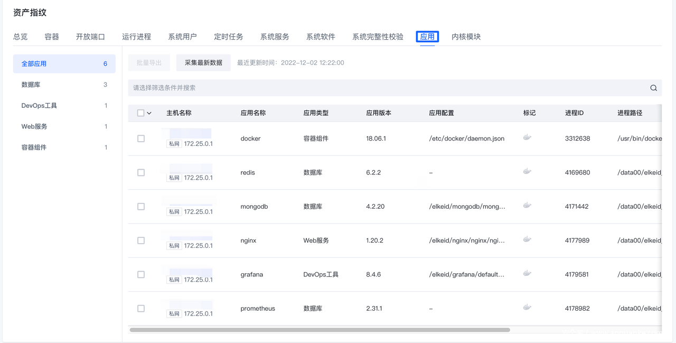Screen dimensions: 676x343
Task: Click the prometheus row container mark icon
Action: coord(527,307)
